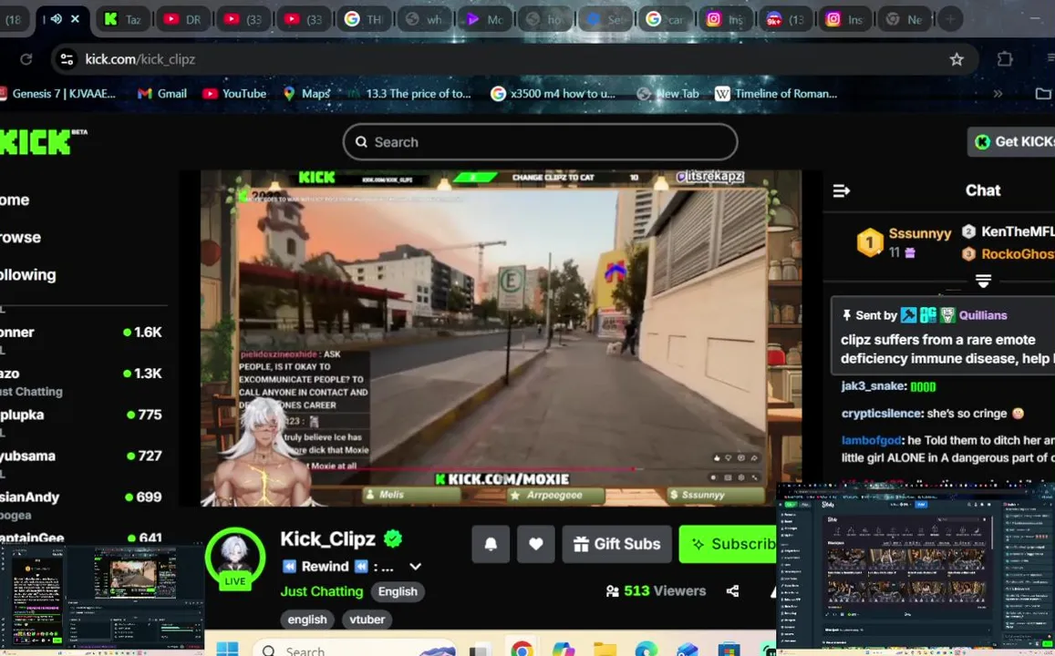
Task: Open sidebar channel with 1.3K viewers
Action: tap(81, 381)
